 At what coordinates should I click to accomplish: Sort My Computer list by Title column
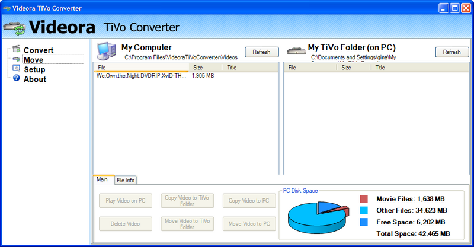(250, 68)
